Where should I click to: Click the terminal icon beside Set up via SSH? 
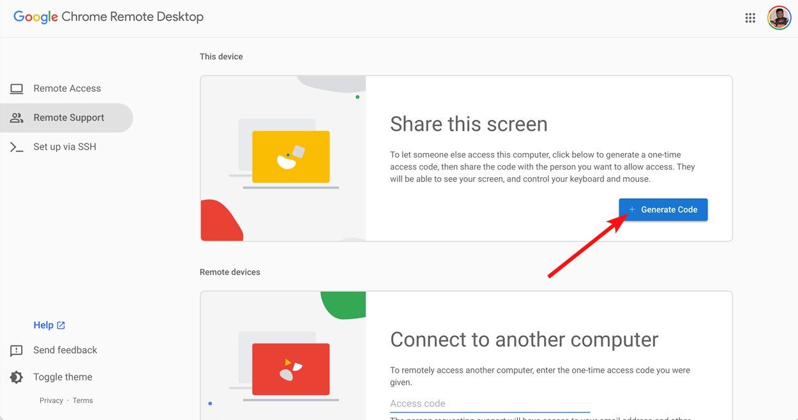click(x=17, y=147)
